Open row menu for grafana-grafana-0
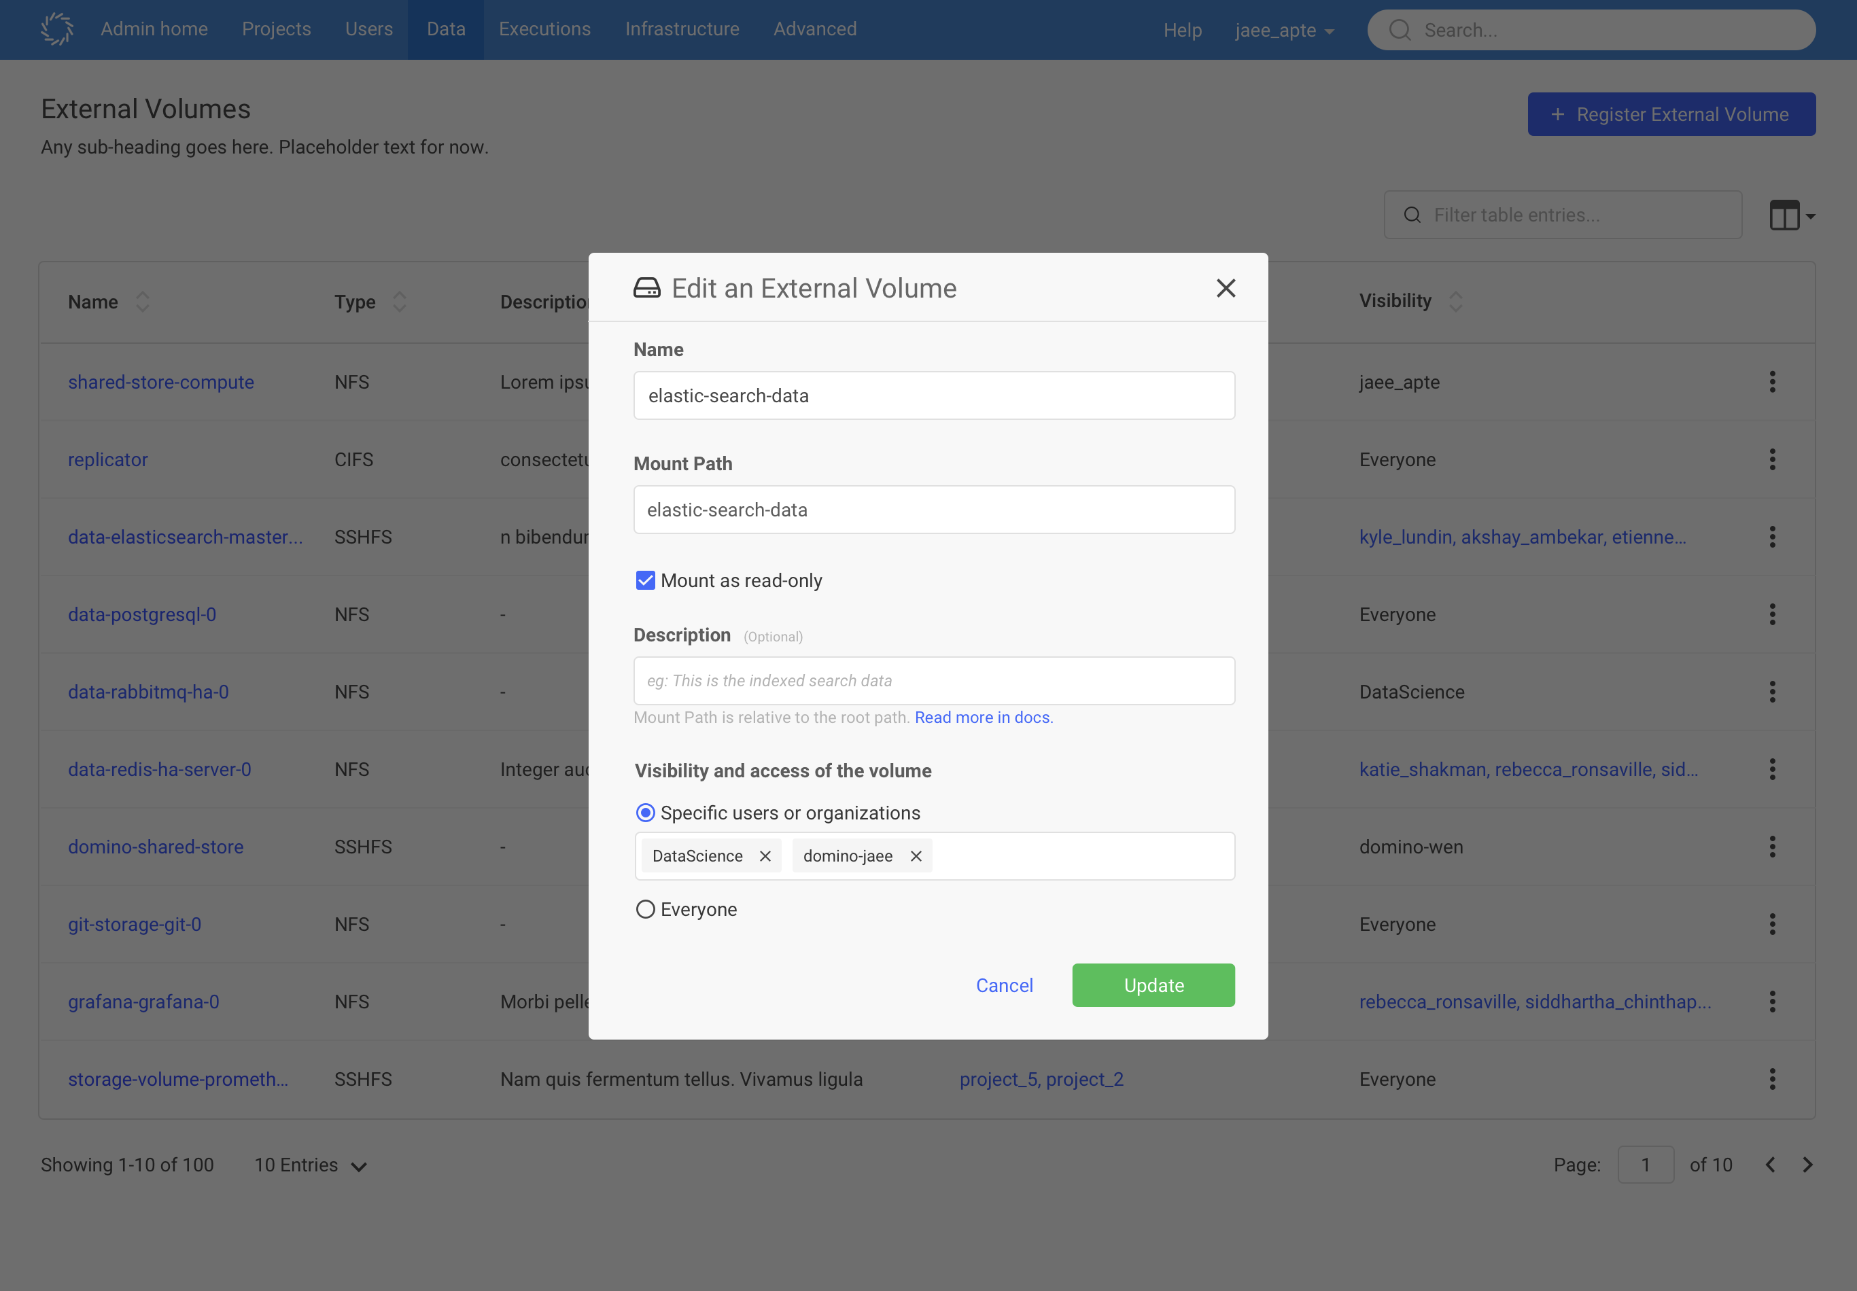The image size is (1857, 1291). (1772, 1002)
